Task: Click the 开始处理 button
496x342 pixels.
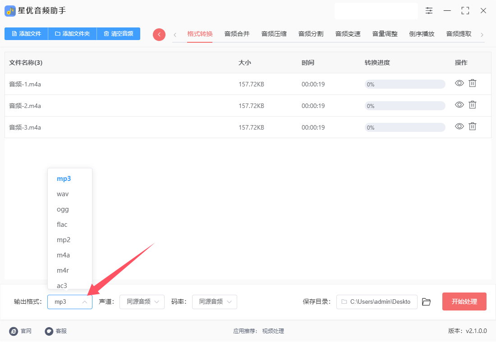Action: point(464,301)
